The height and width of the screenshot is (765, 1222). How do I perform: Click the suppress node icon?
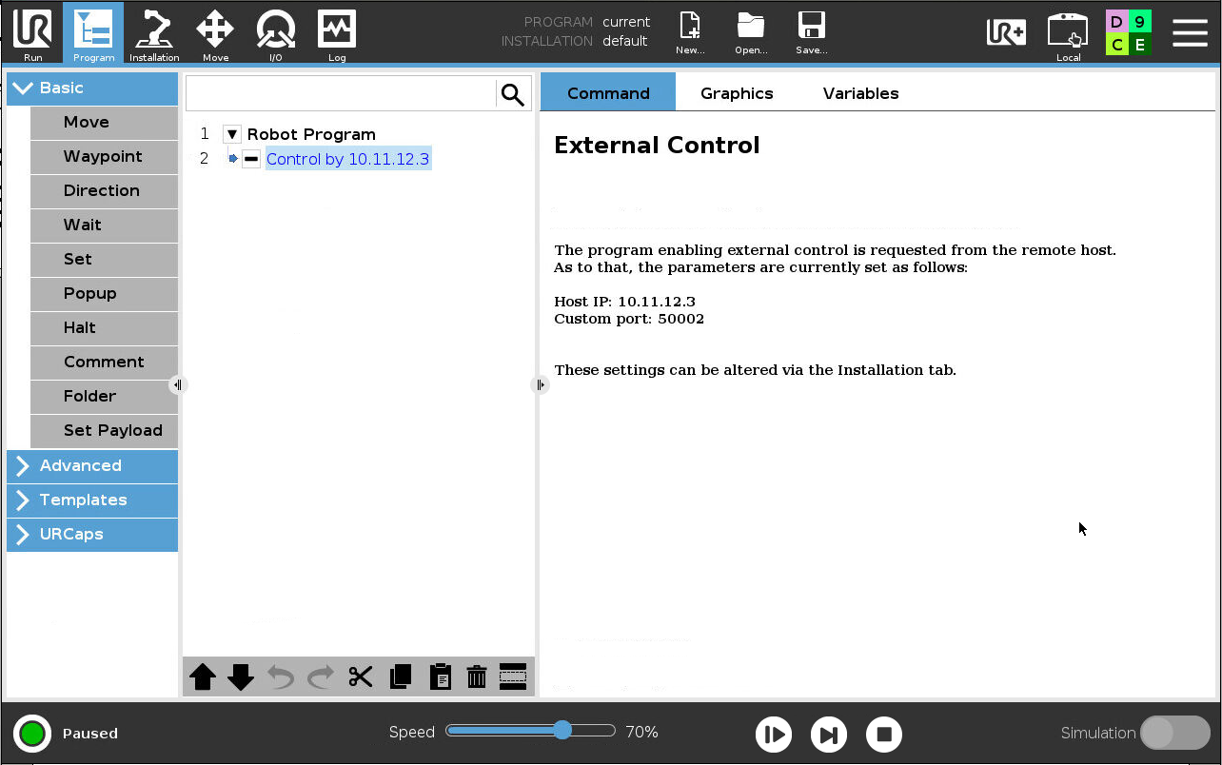[513, 677]
